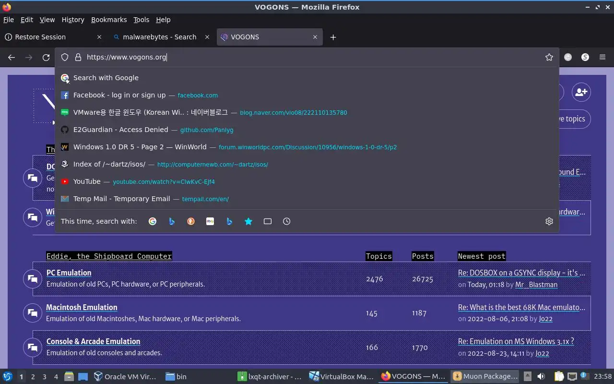Open the Tools menu

pos(142,20)
